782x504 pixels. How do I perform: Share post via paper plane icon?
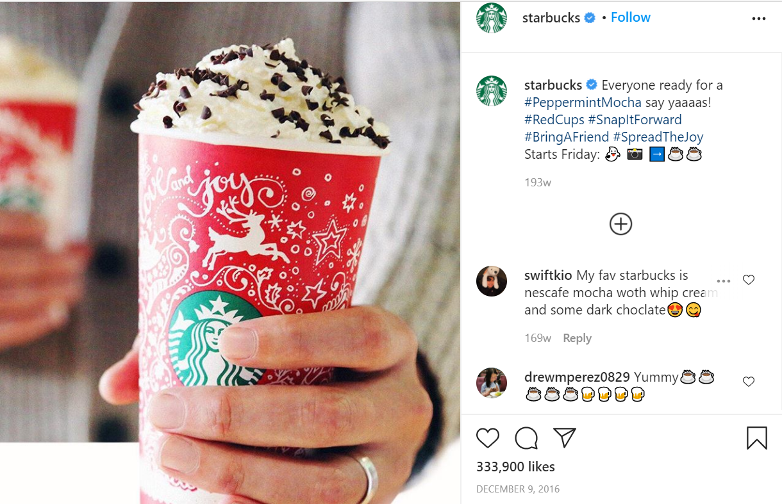coord(565,438)
